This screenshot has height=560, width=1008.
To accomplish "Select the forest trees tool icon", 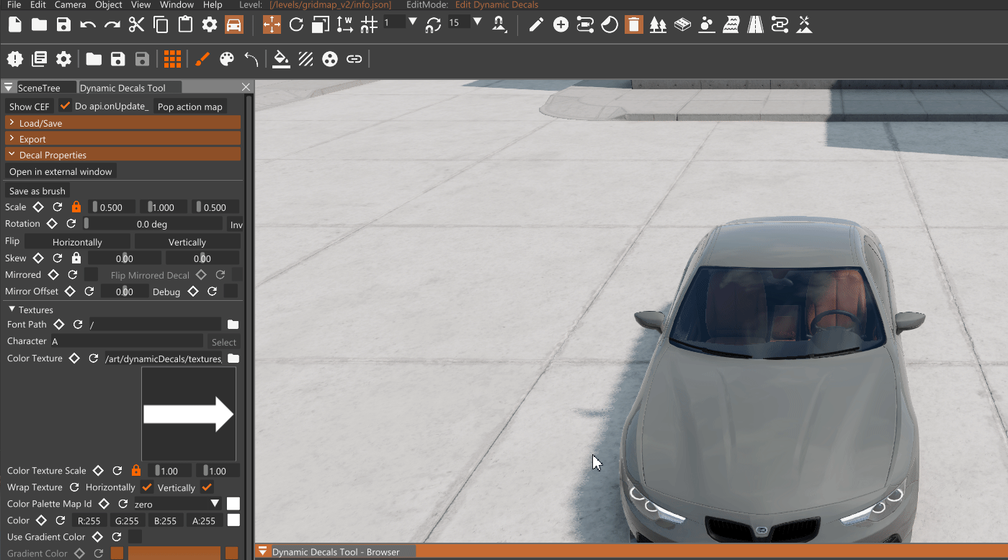I will 658,25.
